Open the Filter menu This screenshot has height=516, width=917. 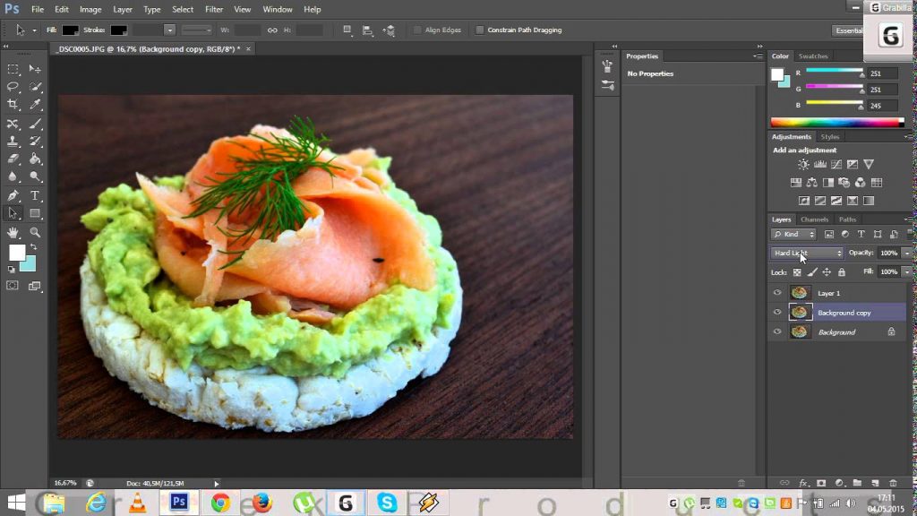213,9
